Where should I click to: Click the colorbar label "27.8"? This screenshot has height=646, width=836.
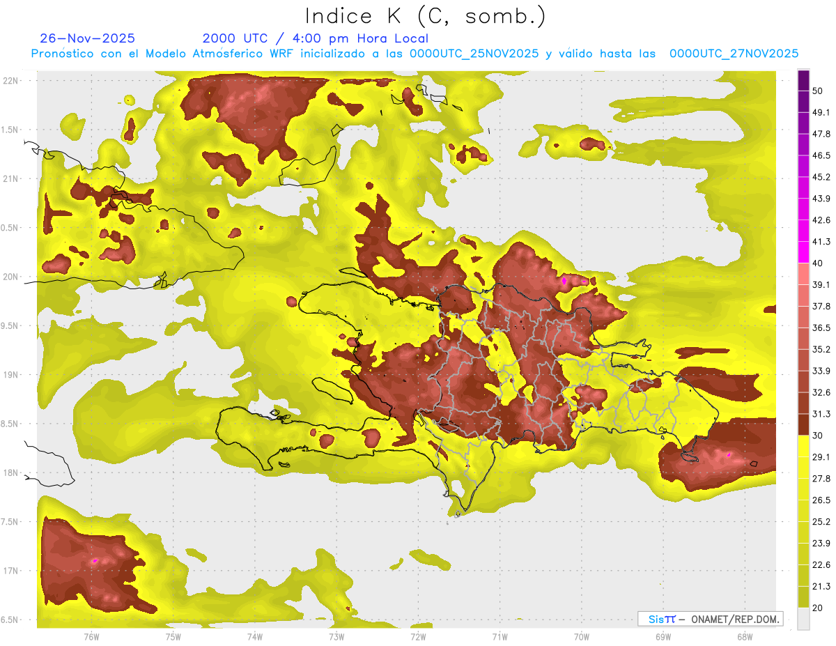click(821, 479)
